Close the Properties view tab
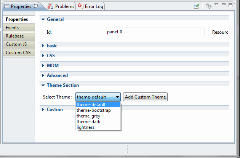 point(36,6)
